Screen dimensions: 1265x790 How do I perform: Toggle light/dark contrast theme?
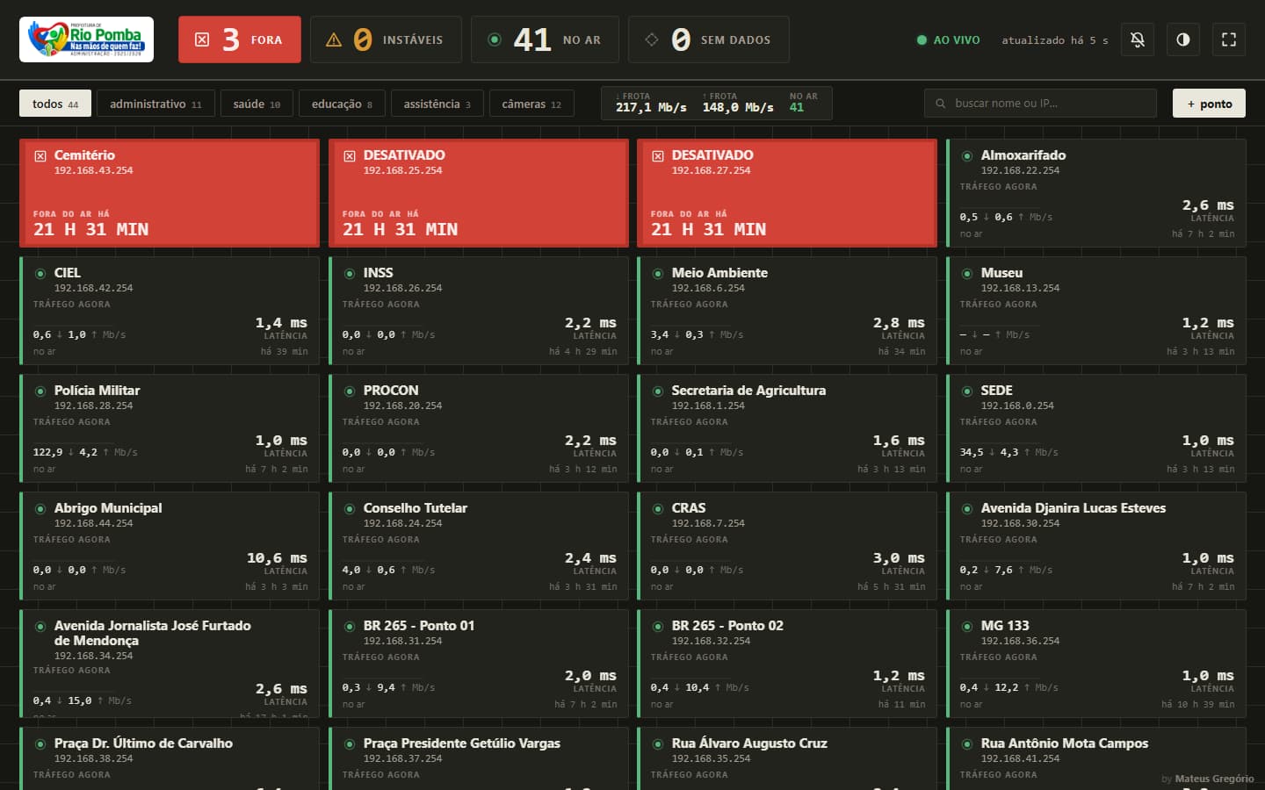[1183, 39]
